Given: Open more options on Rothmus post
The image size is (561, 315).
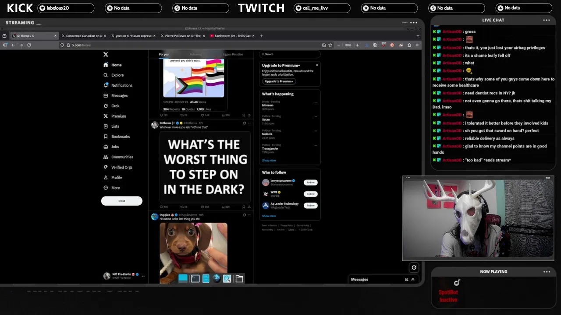Looking at the screenshot, I should coord(249,123).
